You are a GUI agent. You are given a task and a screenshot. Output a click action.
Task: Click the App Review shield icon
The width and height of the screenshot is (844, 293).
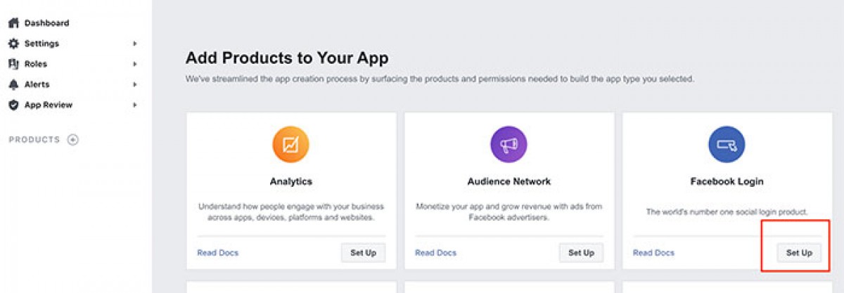tap(13, 105)
